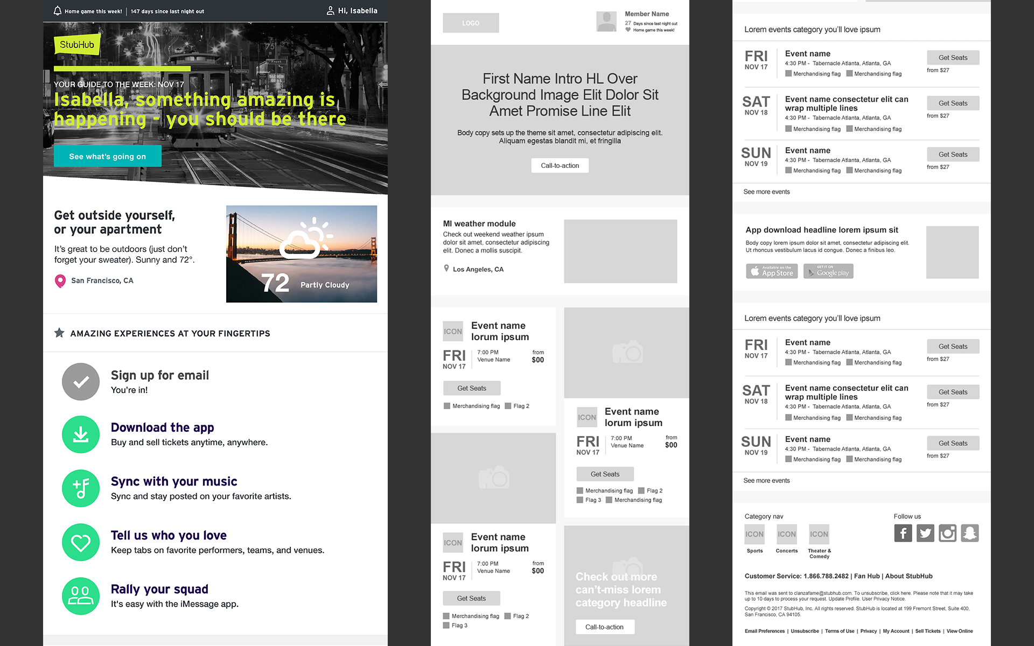Click the Instagram follow icon
The image size is (1034, 646).
pyautogui.click(x=947, y=533)
